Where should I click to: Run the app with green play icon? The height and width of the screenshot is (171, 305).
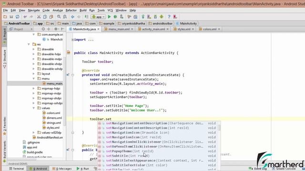pyautogui.click(x=109, y=17)
